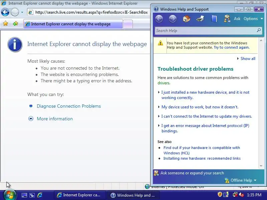Minimize the Windows Help and Support window
This screenshot has width=267, height=200.
239,9
